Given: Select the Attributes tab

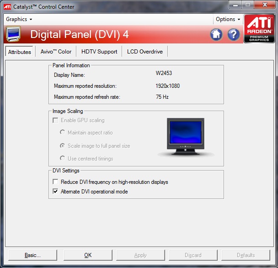Looking at the screenshot, I should pos(19,52).
